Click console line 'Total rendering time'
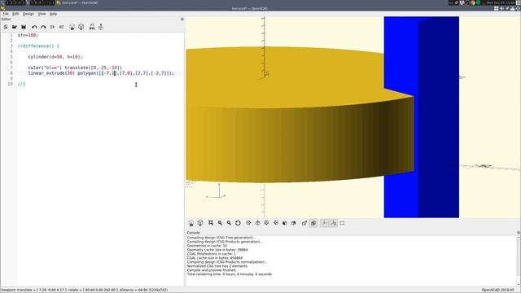 [230, 274]
